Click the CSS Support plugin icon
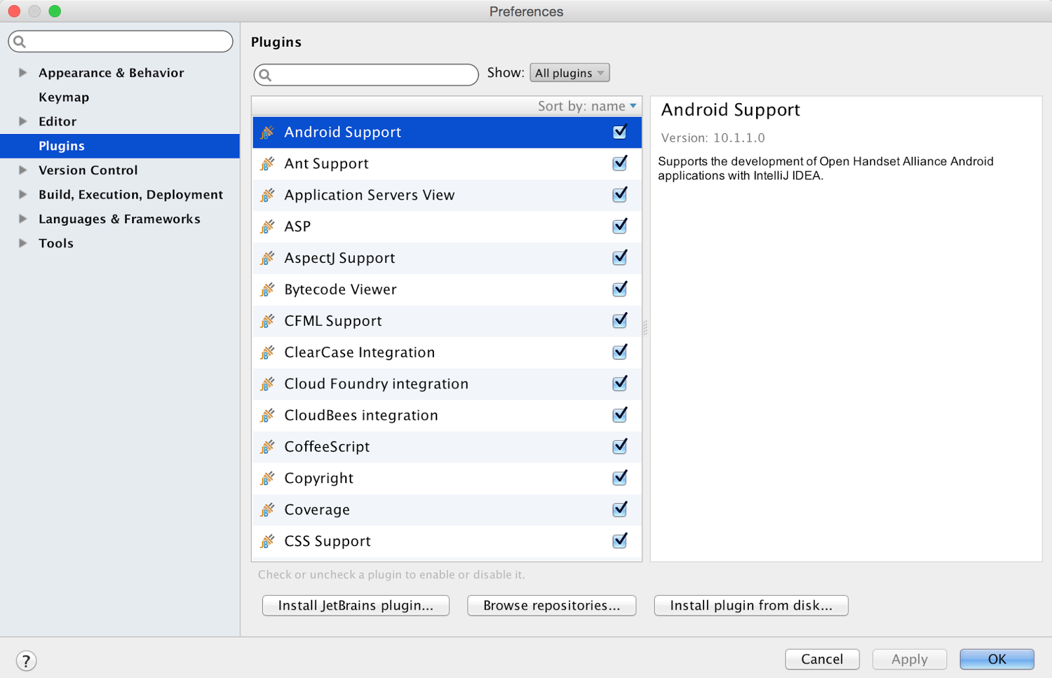This screenshot has height=678, width=1052. click(x=268, y=541)
